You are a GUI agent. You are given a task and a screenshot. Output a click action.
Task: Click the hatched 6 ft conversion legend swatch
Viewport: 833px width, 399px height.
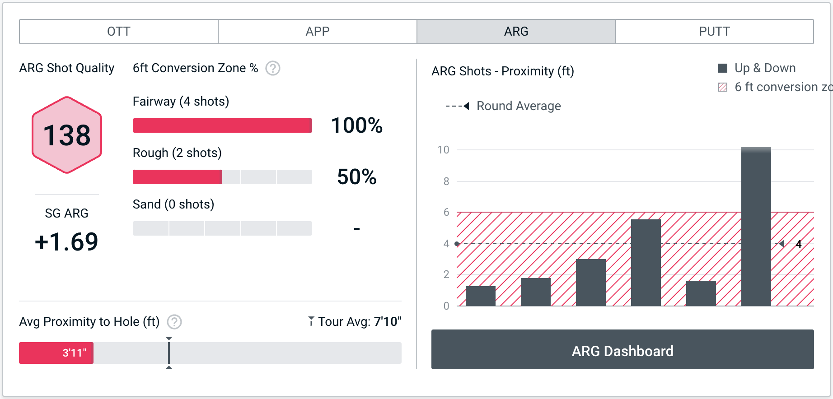coord(723,87)
